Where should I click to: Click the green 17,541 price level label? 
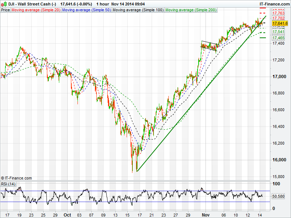[278, 32]
